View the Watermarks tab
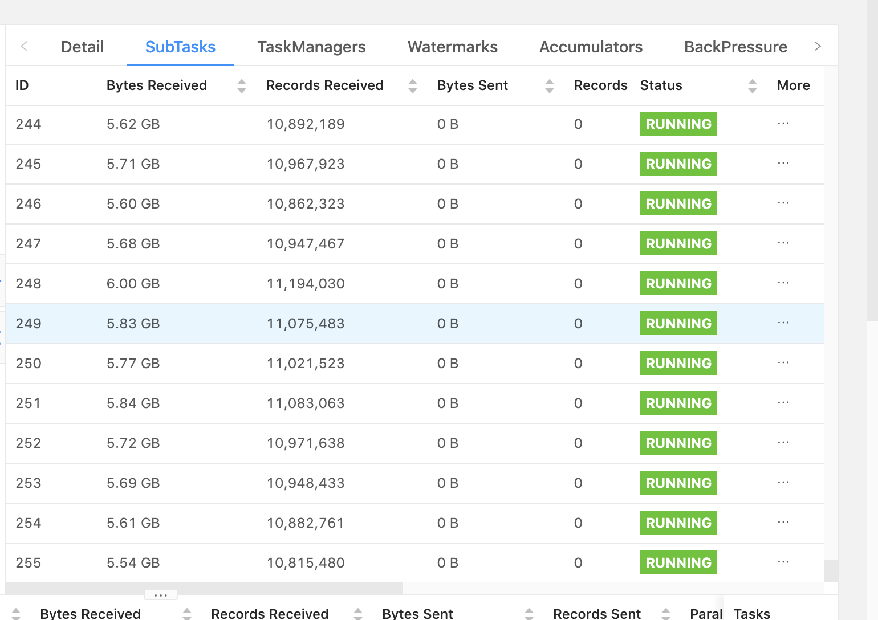 [452, 47]
